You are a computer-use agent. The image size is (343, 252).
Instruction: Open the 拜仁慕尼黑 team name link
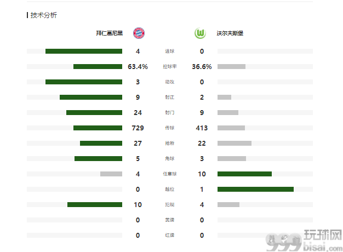click(110, 33)
